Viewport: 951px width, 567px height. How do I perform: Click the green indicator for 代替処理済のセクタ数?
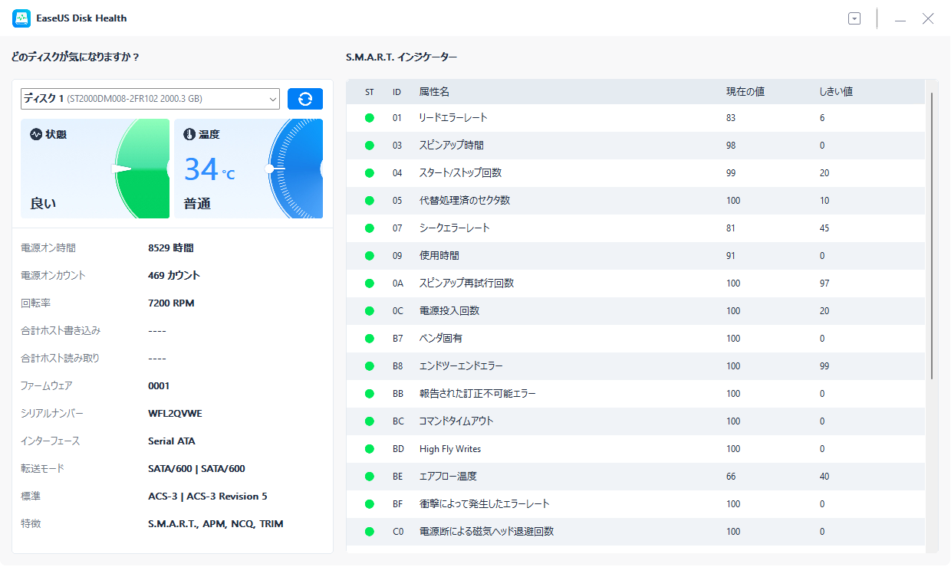[x=369, y=200]
